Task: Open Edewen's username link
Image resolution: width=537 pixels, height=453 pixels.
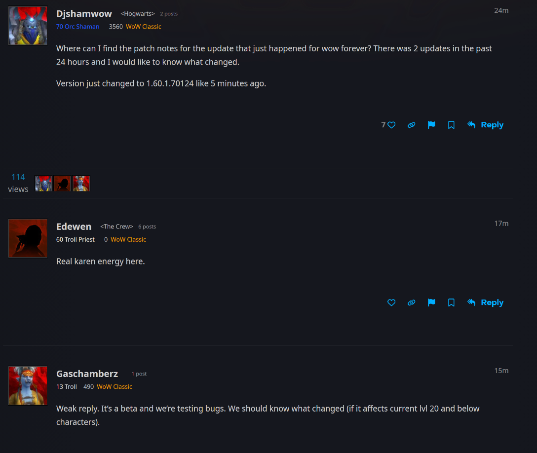Action: pyautogui.click(x=74, y=226)
